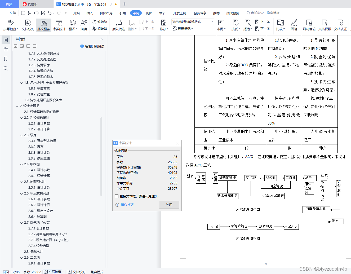Open the search icon in the sidebar

[x=6, y=68]
